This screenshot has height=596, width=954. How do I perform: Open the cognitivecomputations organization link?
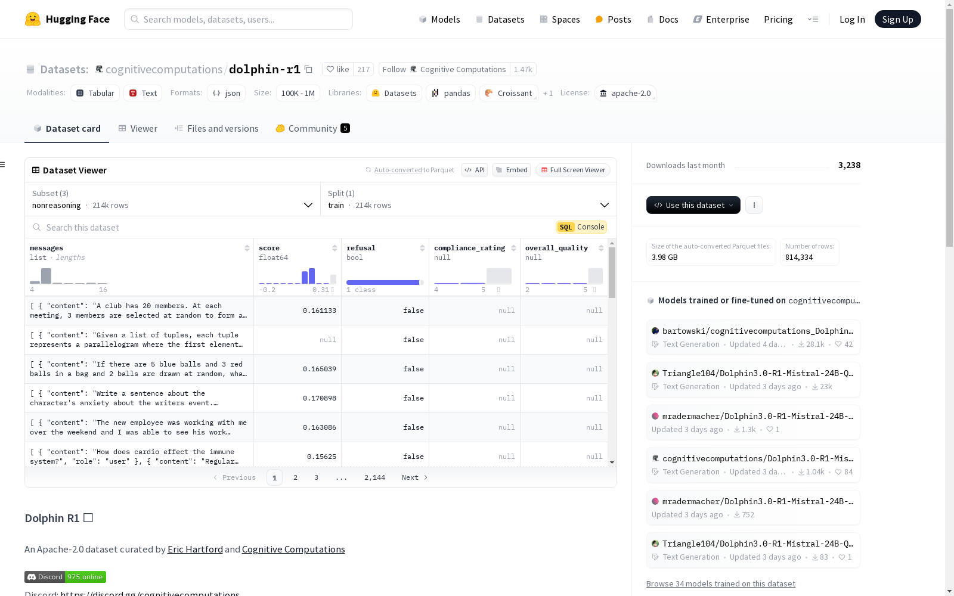tap(164, 69)
